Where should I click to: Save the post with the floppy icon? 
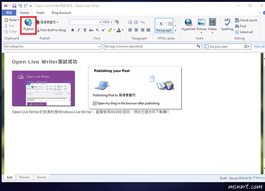coord(14,6)
